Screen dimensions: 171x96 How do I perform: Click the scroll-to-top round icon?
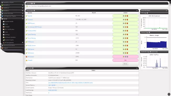click(x=169, y=94)
